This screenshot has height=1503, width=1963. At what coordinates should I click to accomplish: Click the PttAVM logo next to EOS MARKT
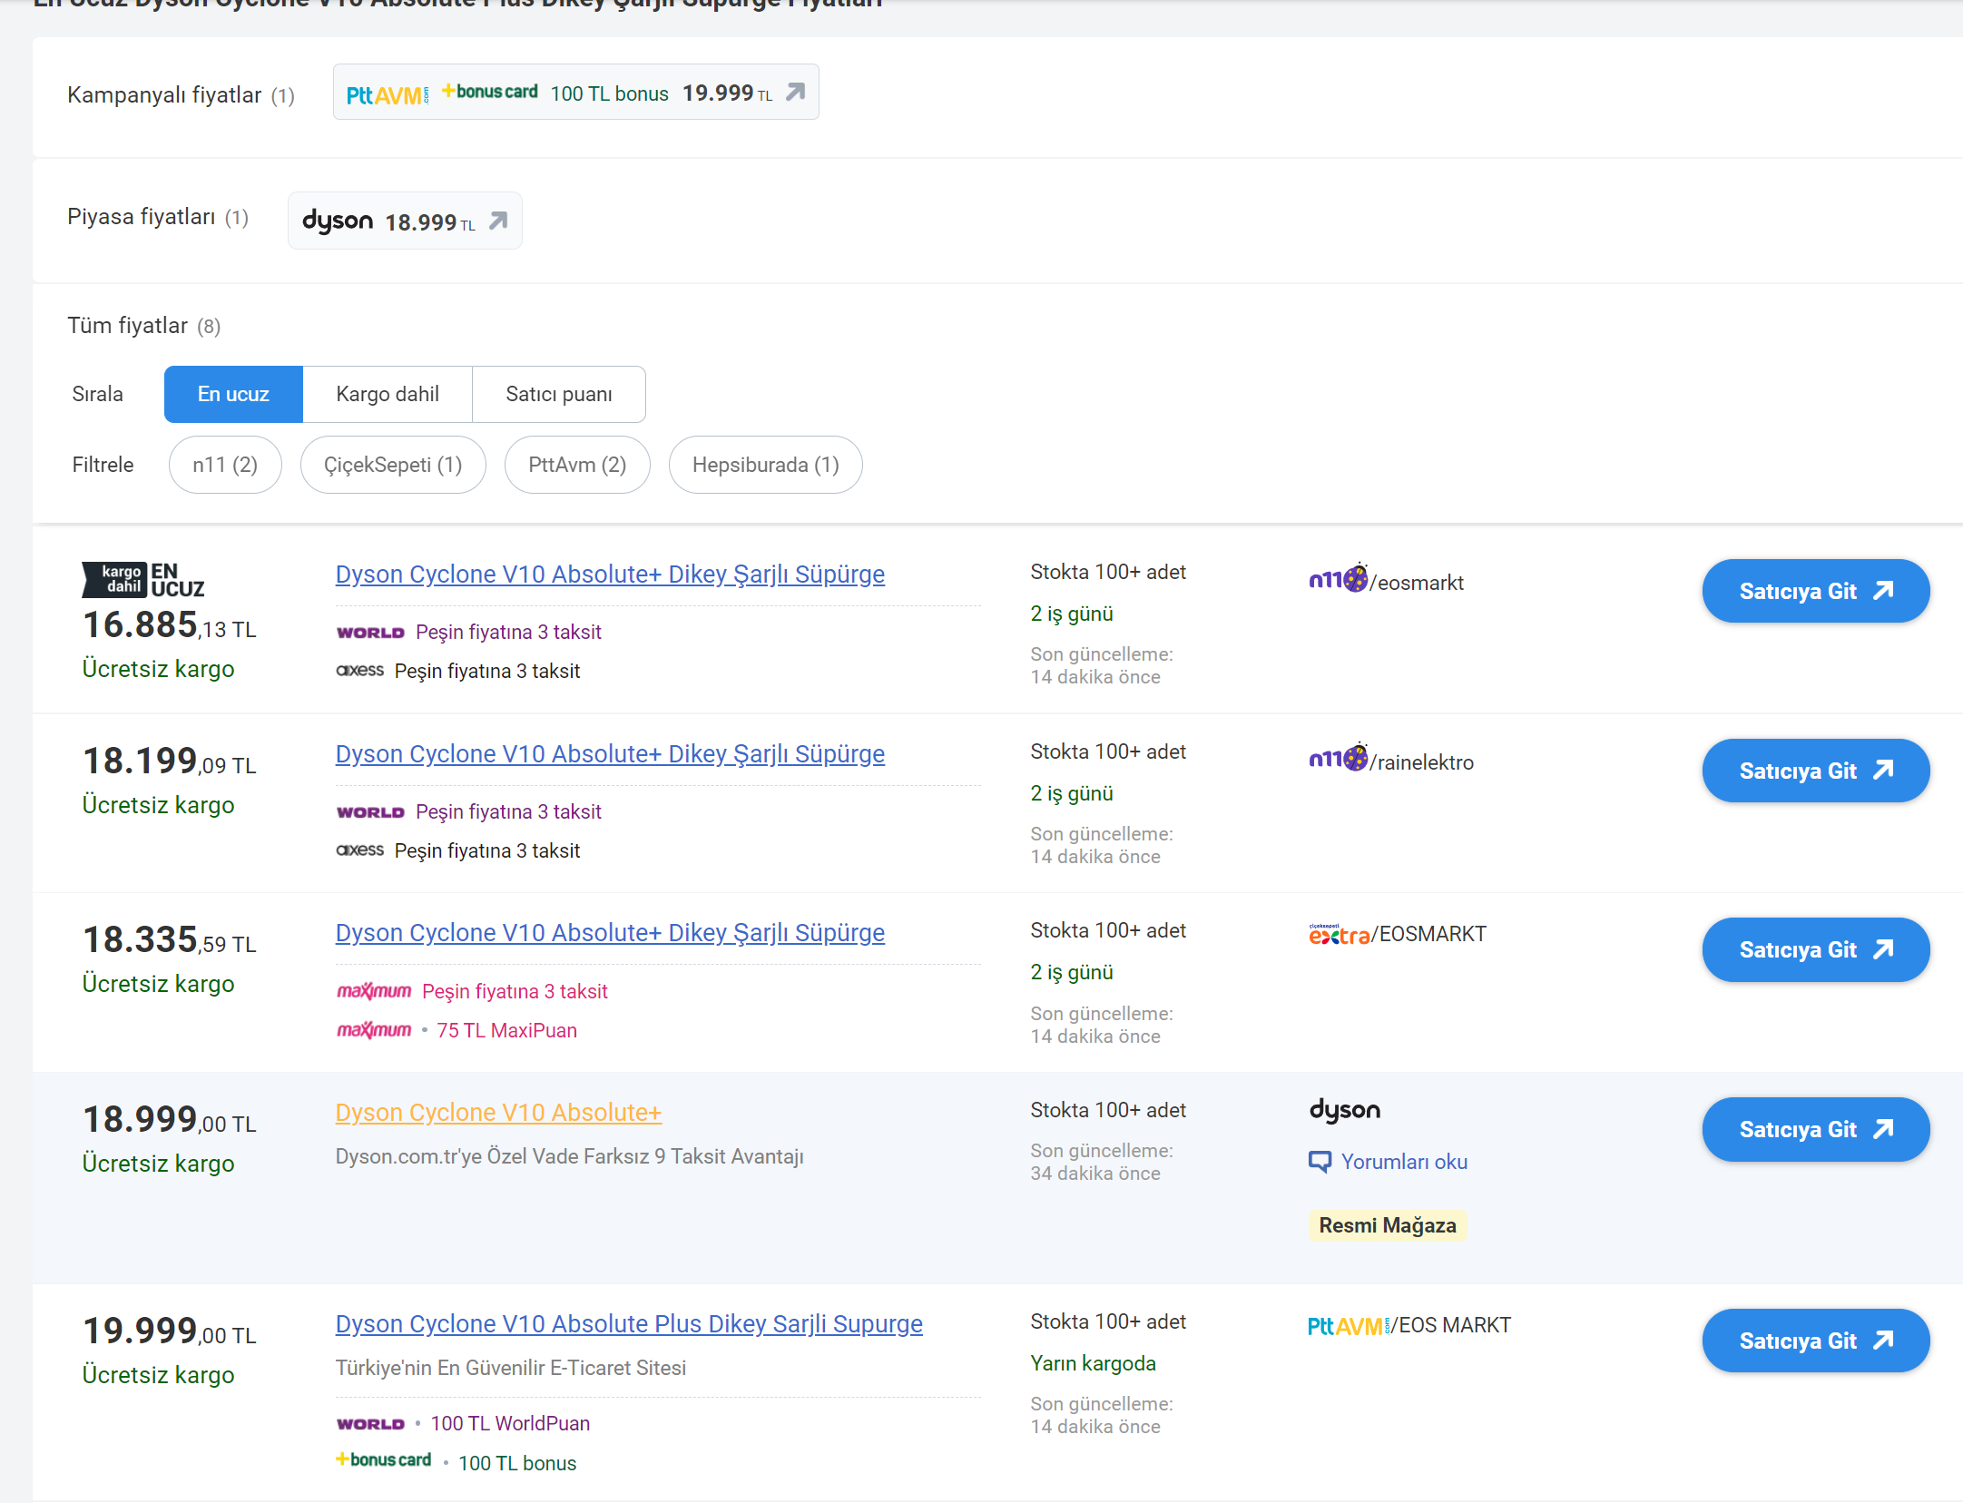click(1349, 1326)
